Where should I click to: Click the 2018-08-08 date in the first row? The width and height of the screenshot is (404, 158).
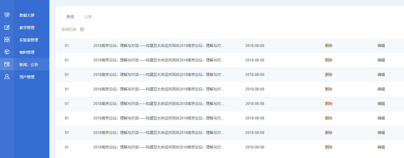point(255,46)
